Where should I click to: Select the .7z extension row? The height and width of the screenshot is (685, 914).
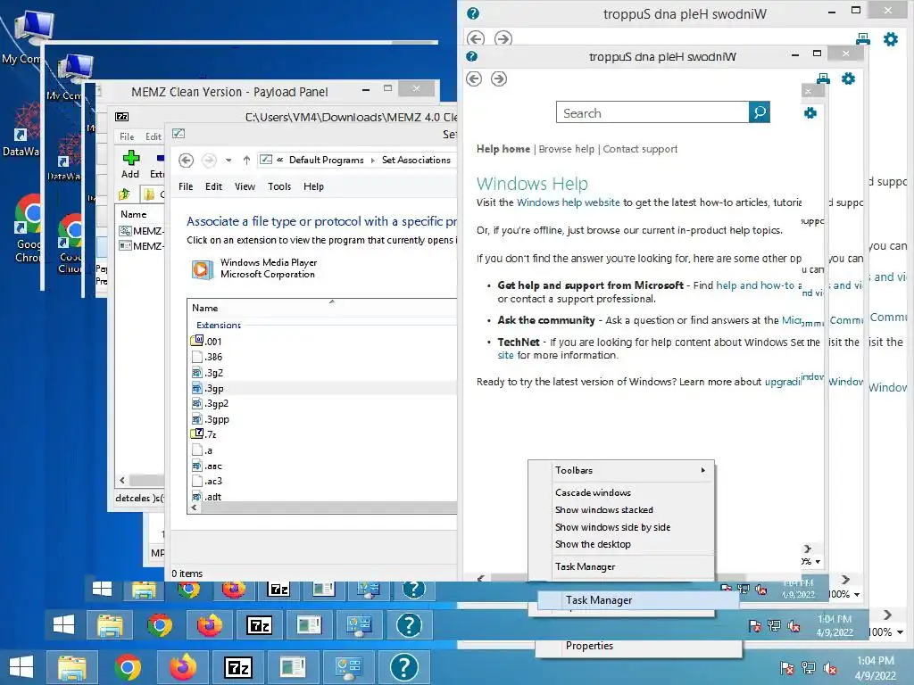pyautogui.click(x=321, y=434)
